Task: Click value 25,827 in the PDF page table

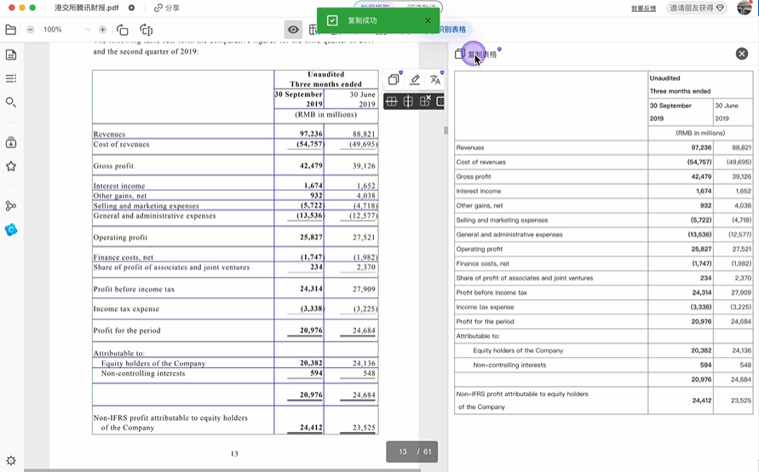Action: [x=311, y=237]
